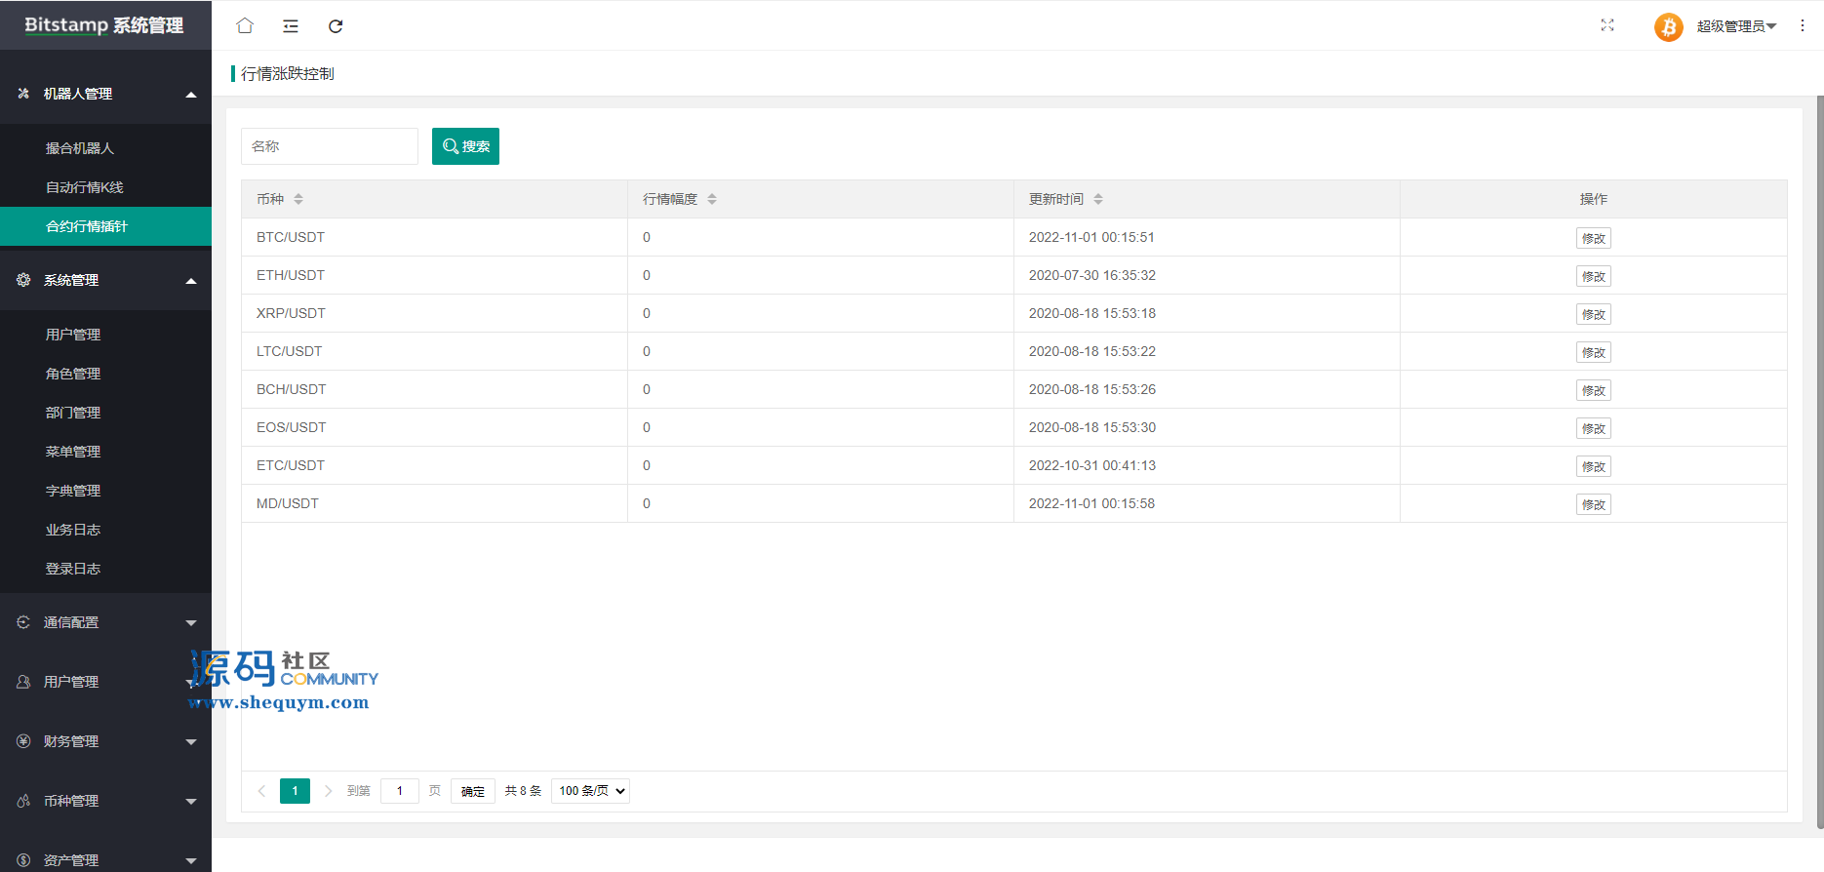Open 自动行情K线 menu item
This screenshot has height=872, width=1824.
(x=105, y=187)
